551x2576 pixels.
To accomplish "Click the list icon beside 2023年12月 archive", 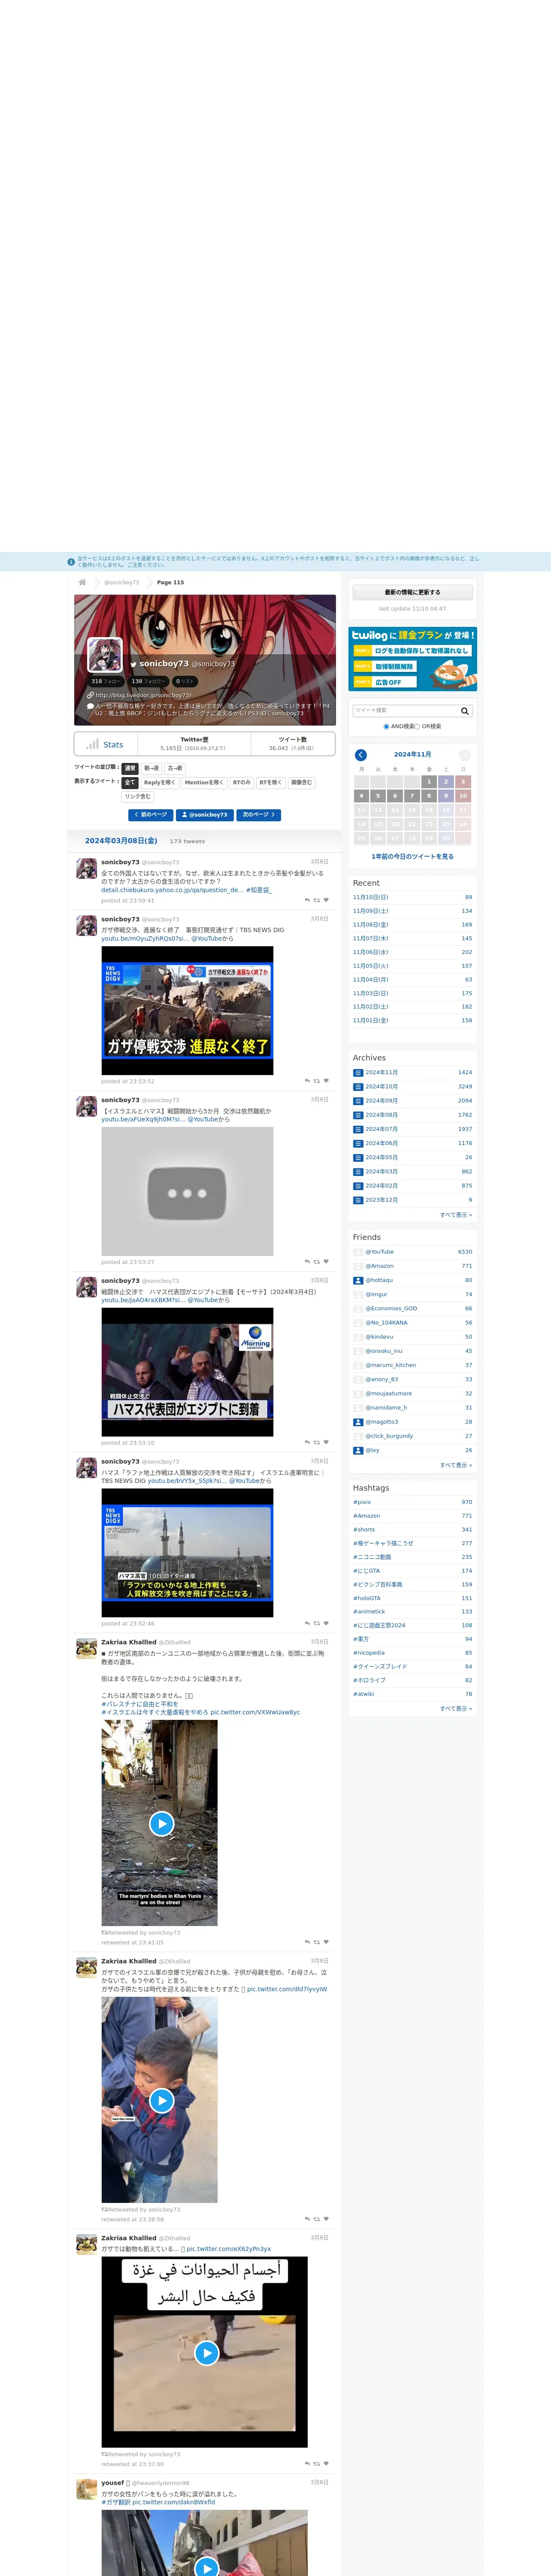I will point(358,1200).
